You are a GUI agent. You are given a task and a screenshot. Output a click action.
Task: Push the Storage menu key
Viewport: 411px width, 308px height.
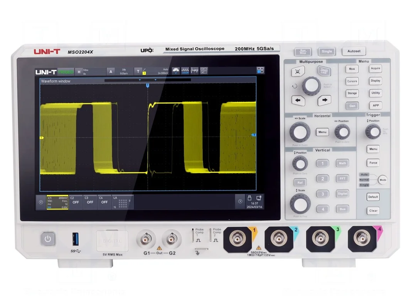pyautogui.click(x=352, y=93)
